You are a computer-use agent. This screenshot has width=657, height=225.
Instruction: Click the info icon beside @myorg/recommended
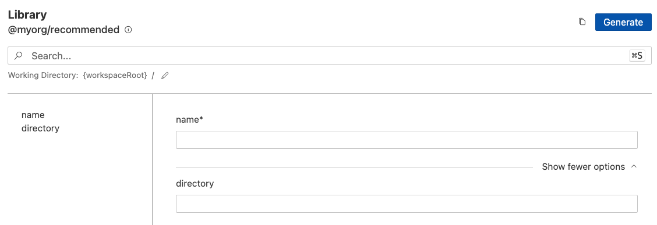(x=129, y=30)
